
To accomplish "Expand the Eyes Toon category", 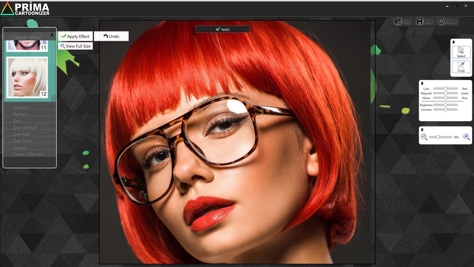I will point(30,140).
